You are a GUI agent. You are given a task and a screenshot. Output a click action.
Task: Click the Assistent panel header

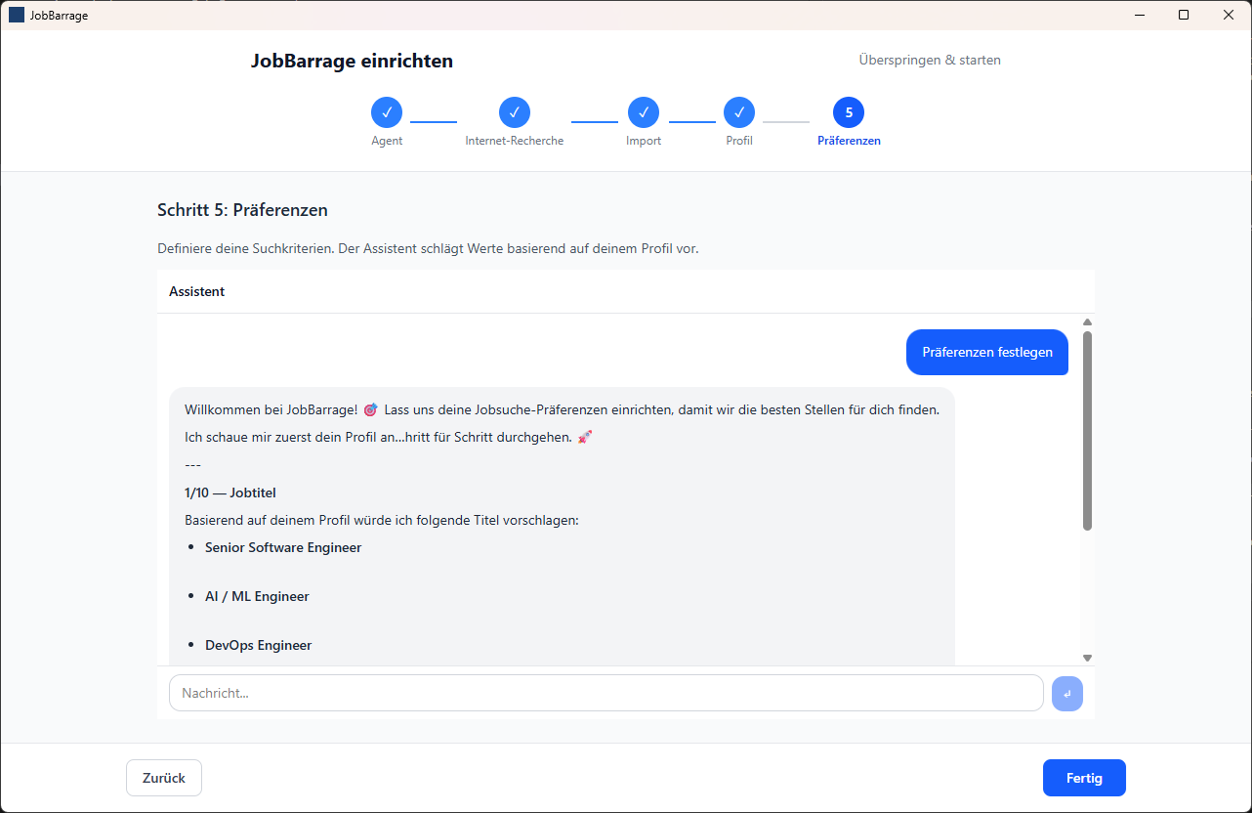(626, 291)
